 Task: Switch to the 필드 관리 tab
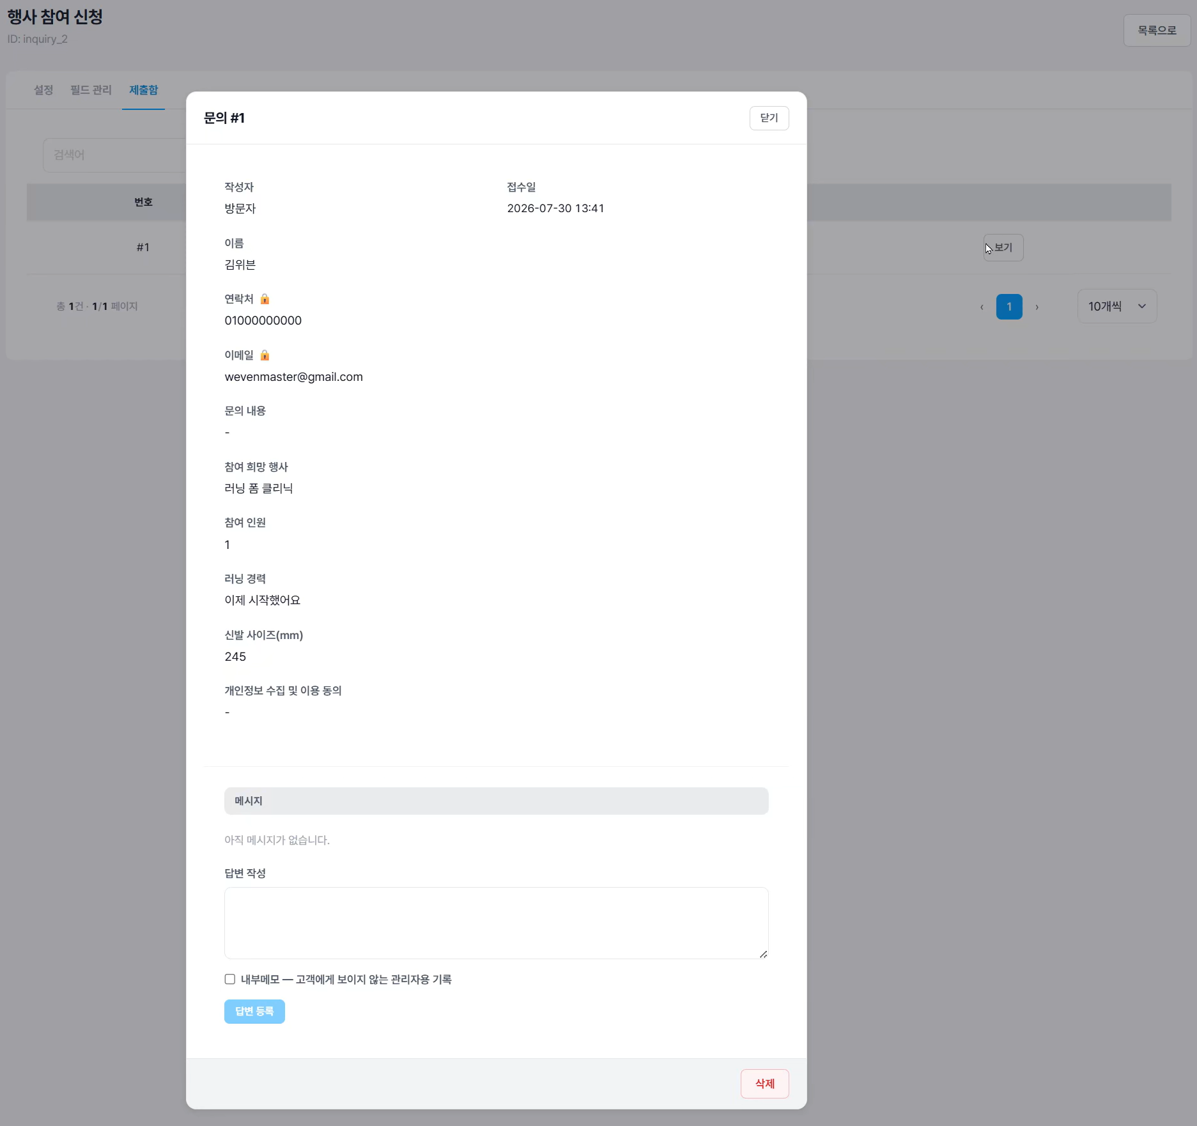click(91, 90)
